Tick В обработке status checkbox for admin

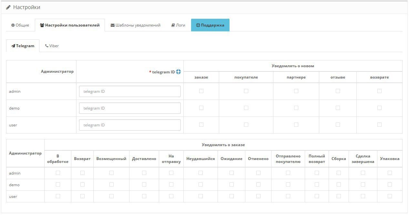point(58,173)
